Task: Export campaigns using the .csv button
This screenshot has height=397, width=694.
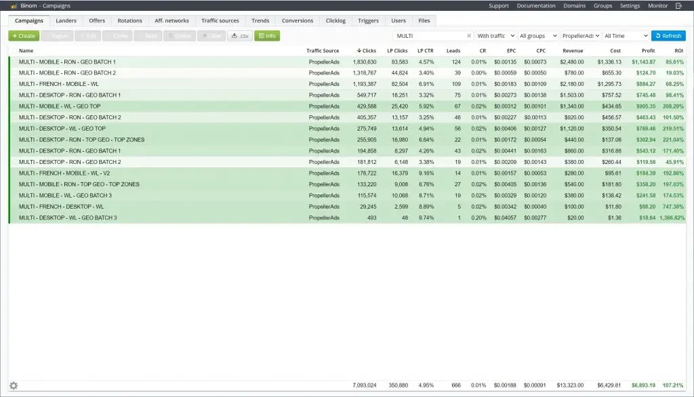Action: (x=240, y=36)
